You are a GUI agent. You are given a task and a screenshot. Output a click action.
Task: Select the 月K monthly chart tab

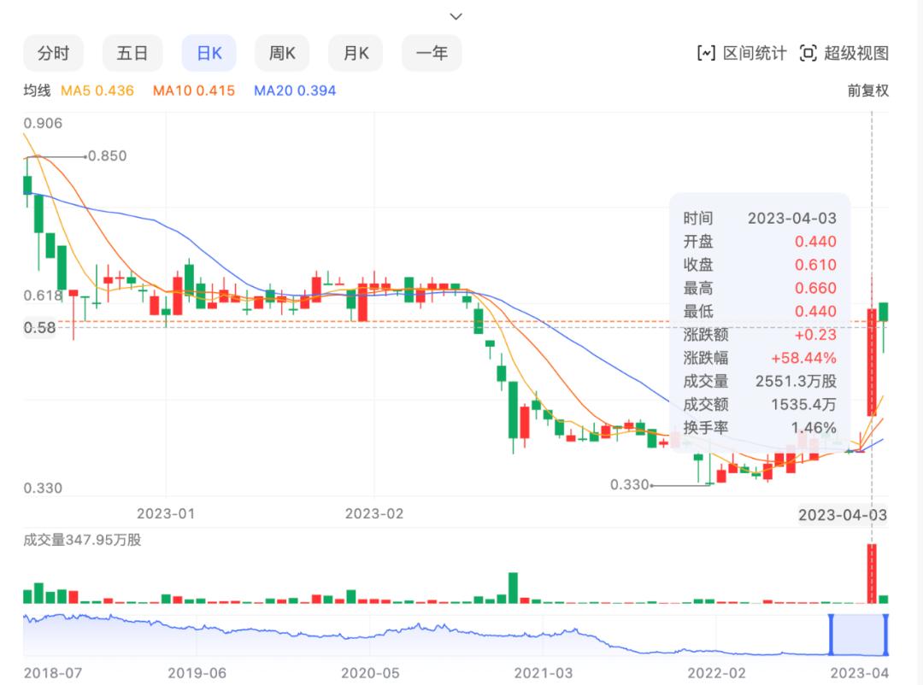tap(356, 52)
